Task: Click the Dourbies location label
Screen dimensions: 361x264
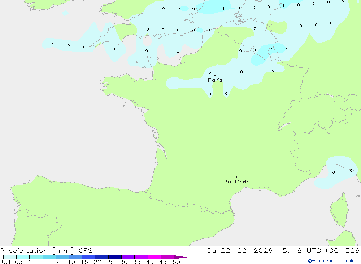Action: (x=236, y=181)
